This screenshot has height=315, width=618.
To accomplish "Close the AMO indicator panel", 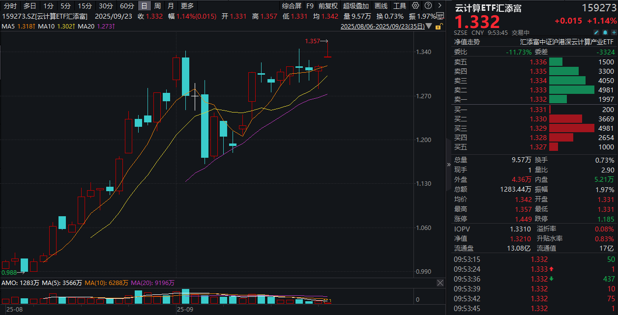I will [441, 283].
